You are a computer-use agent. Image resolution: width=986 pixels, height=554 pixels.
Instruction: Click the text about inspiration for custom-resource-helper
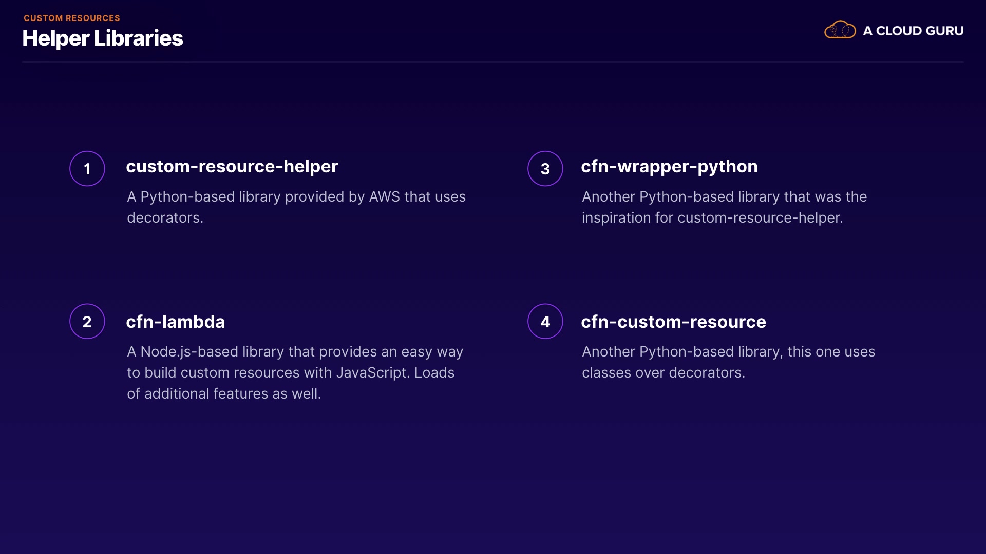point(724,207)
